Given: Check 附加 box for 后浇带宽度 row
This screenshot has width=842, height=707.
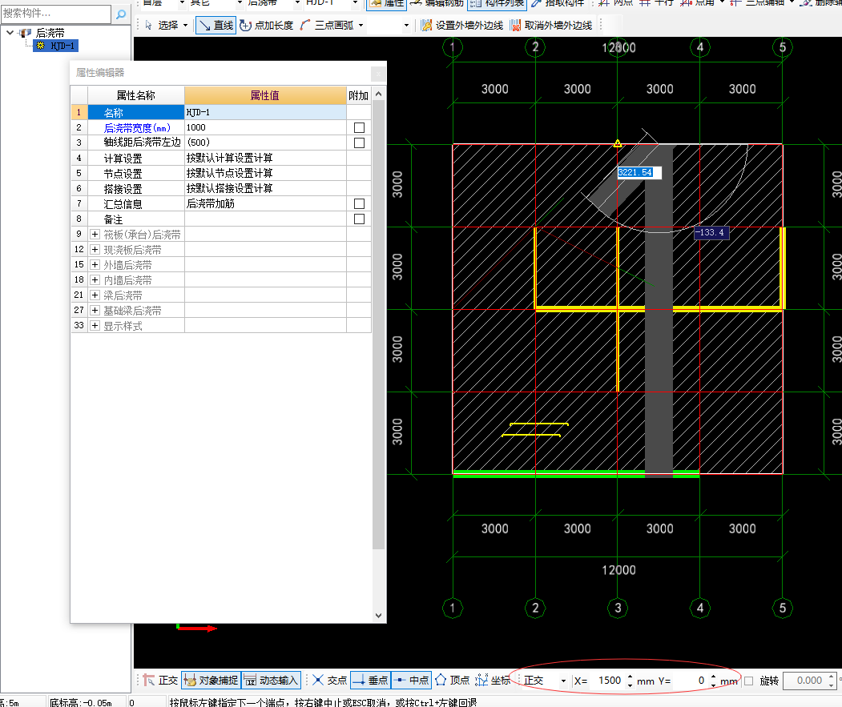Looking at the screenshot, I should (x=359, y=128).
